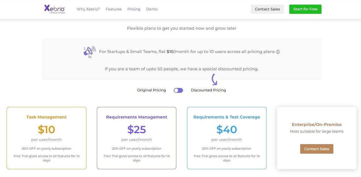Screen dimensions: 361x177
Task: Click the brown Contact Sales button
Action: 317,149
